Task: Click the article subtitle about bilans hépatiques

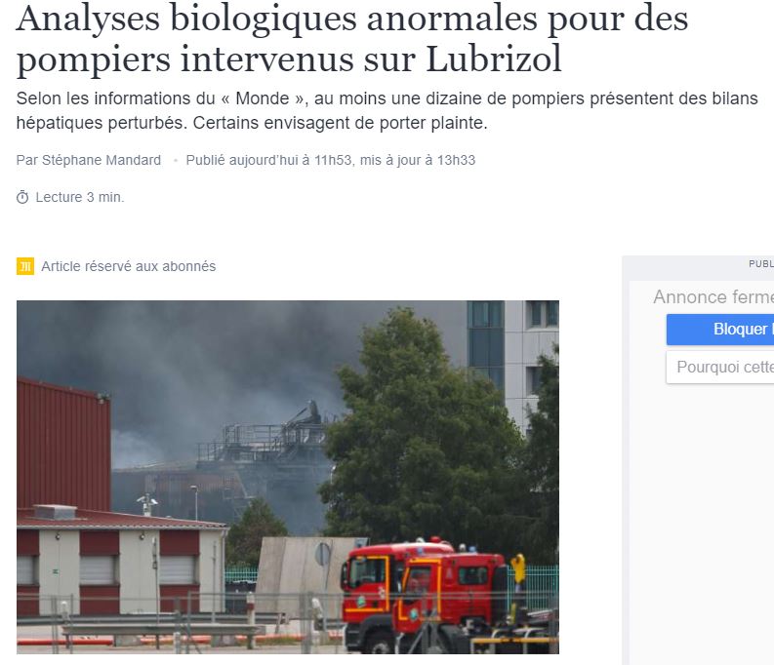Action: 387,110
